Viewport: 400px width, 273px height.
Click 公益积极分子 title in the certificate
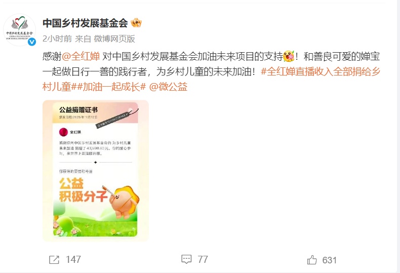[x=83, y=190]
